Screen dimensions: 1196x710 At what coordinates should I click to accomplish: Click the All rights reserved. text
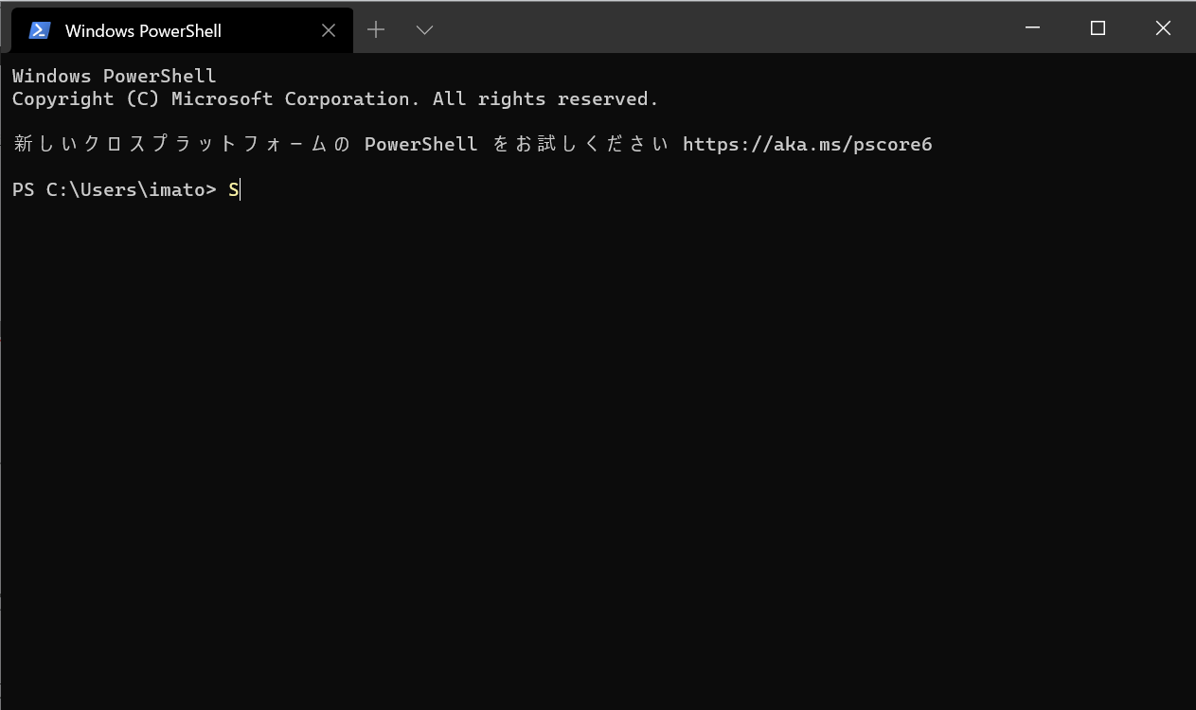545,98
